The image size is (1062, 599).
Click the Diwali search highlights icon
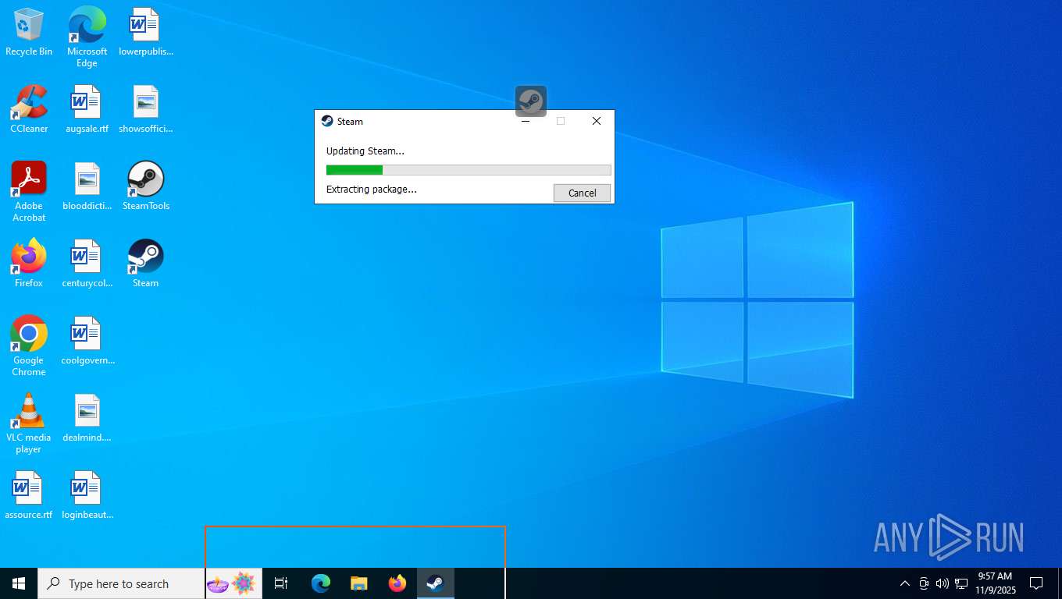231,583
